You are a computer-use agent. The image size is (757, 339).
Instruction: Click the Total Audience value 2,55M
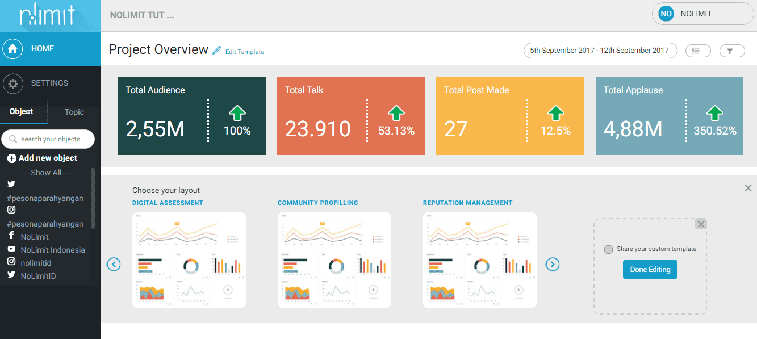pos(155,129)
